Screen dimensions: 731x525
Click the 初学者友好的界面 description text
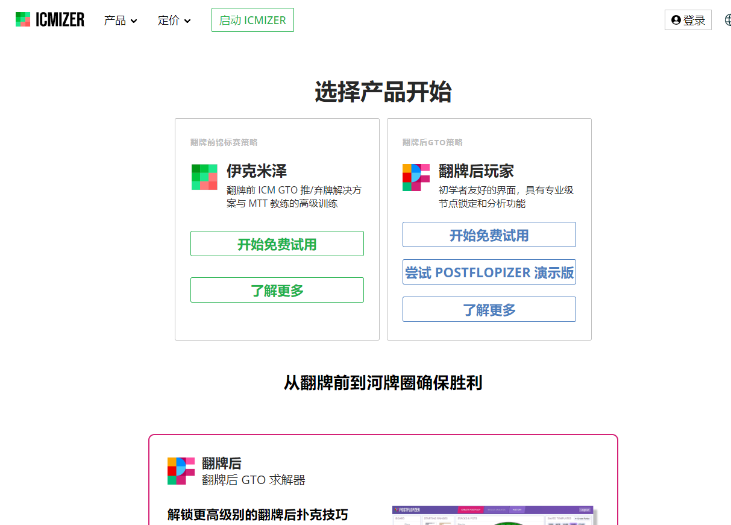coord(506,196)
